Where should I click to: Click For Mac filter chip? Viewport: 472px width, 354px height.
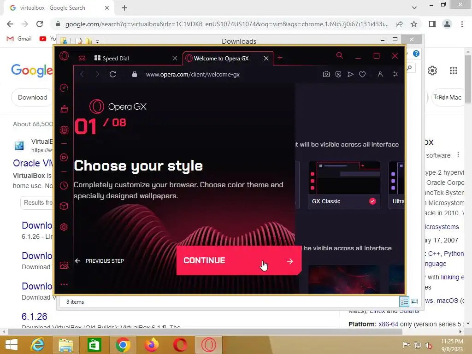(x=450, y=97)
